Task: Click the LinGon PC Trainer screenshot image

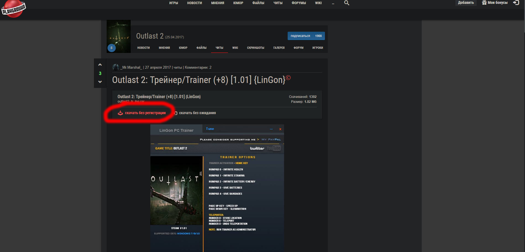Action: tap(217, 188)
